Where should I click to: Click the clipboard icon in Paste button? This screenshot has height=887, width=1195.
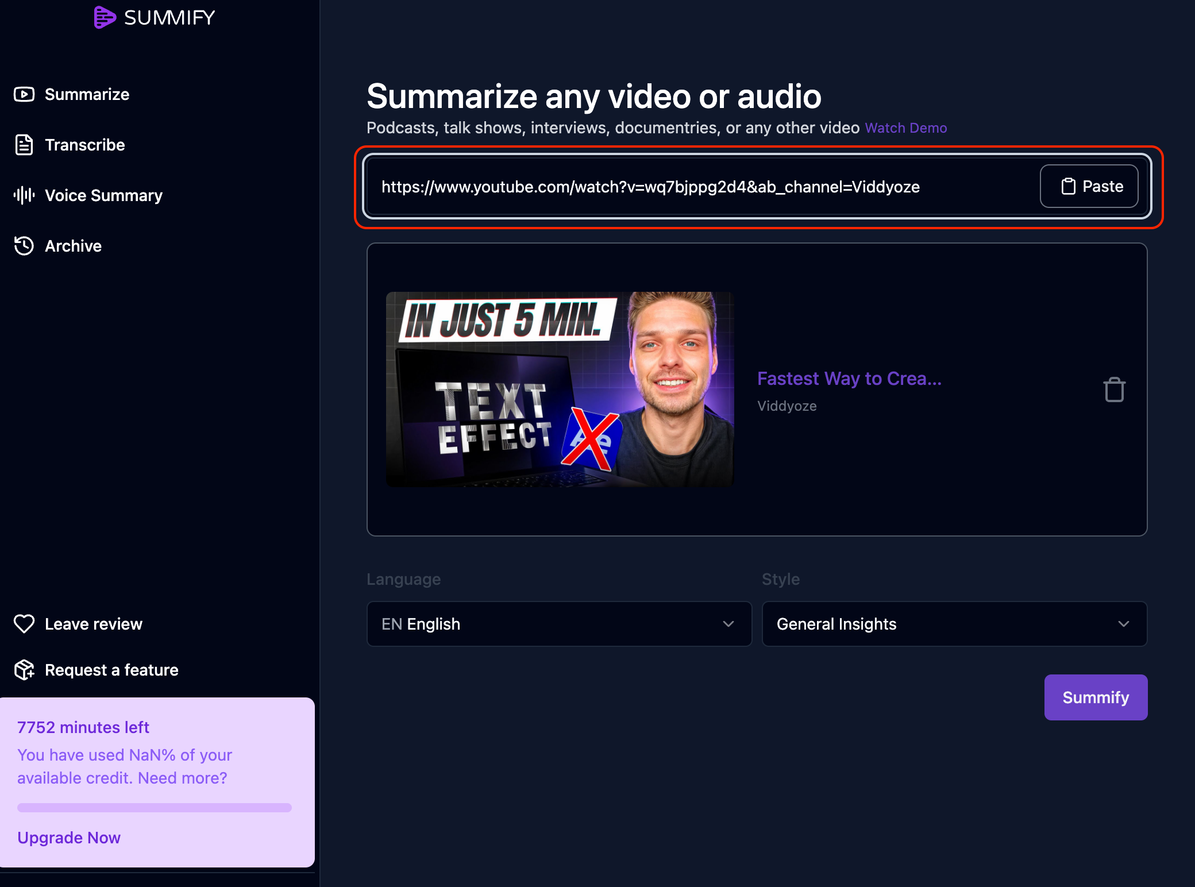coord(1068,186)
